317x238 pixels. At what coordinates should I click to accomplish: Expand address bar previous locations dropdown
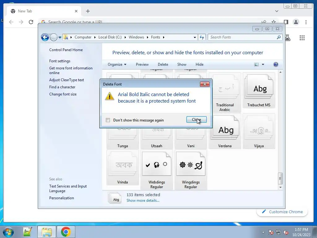click(195, 37)
